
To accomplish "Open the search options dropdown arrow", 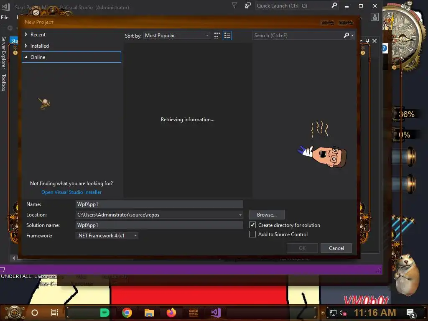I will pyautogui.click(x=352, y=35).
